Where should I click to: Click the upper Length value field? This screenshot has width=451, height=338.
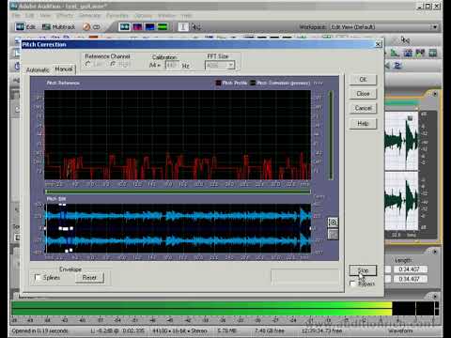point(410,269)
